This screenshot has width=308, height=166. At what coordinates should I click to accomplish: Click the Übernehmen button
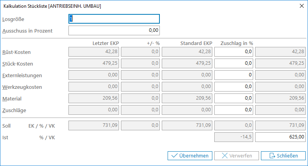point(190,156)
